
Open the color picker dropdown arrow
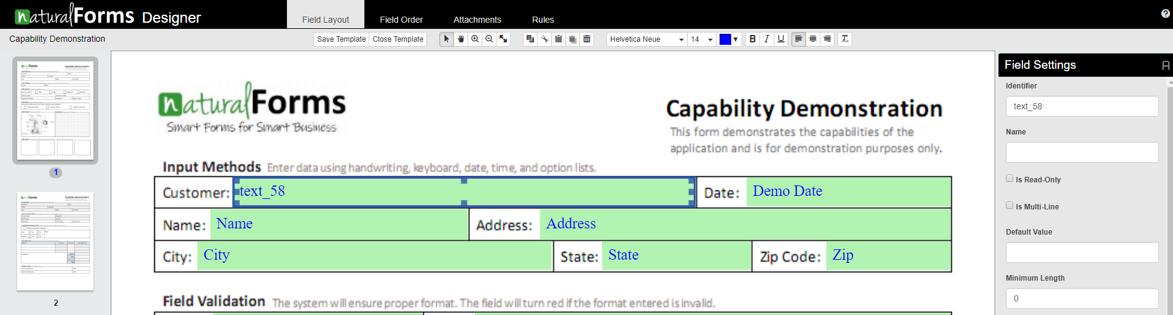tap(736, 39)
